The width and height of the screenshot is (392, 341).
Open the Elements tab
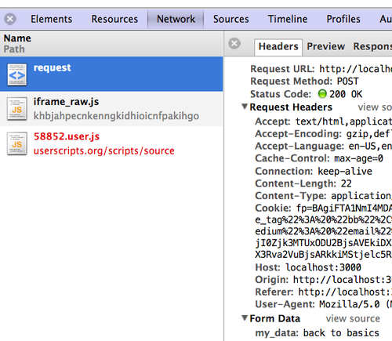click(x=52, y=19)
